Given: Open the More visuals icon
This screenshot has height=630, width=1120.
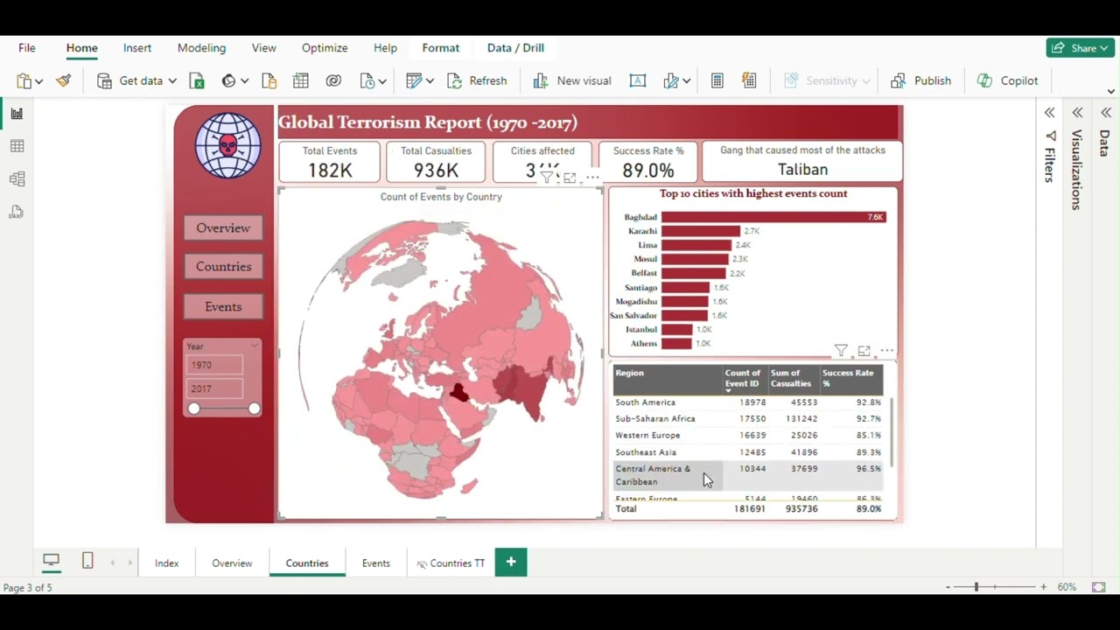Looking at the screenshot, I should click(671, 80).
